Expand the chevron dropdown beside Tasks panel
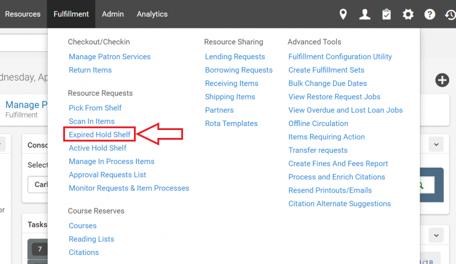Image resolution: width=456 pixels, height=264 pixels. tap(436, 234)
